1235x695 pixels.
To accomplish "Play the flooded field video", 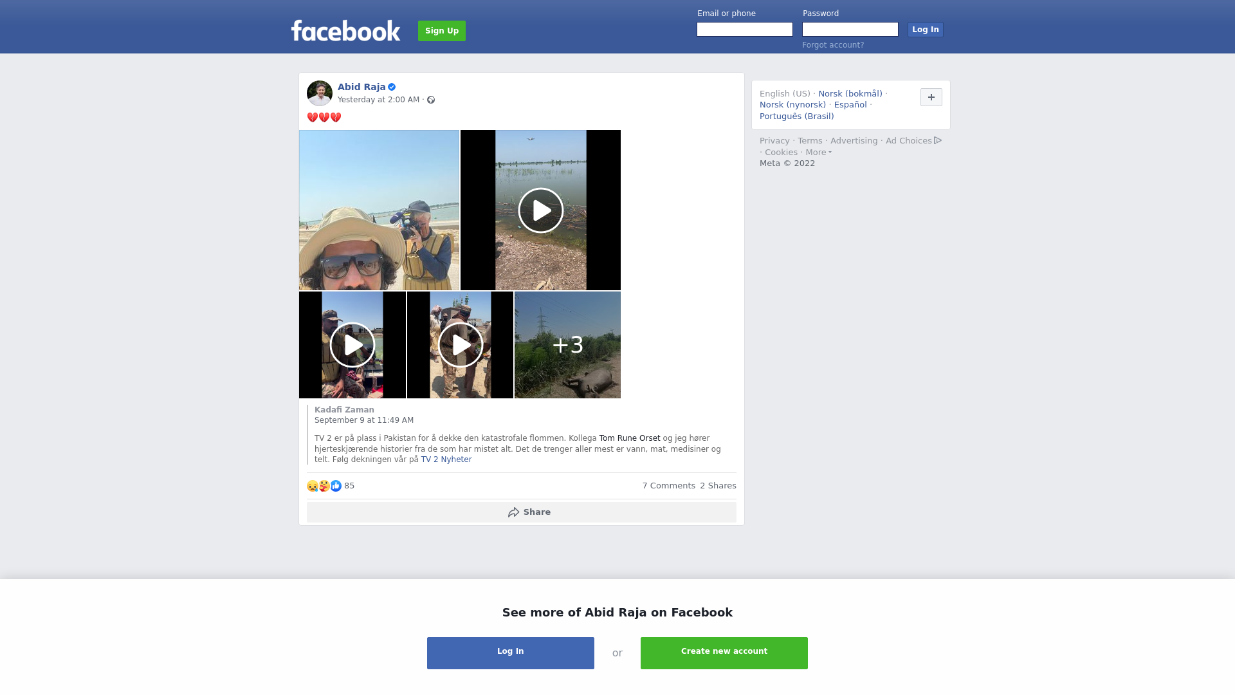I will click(540, 210).
